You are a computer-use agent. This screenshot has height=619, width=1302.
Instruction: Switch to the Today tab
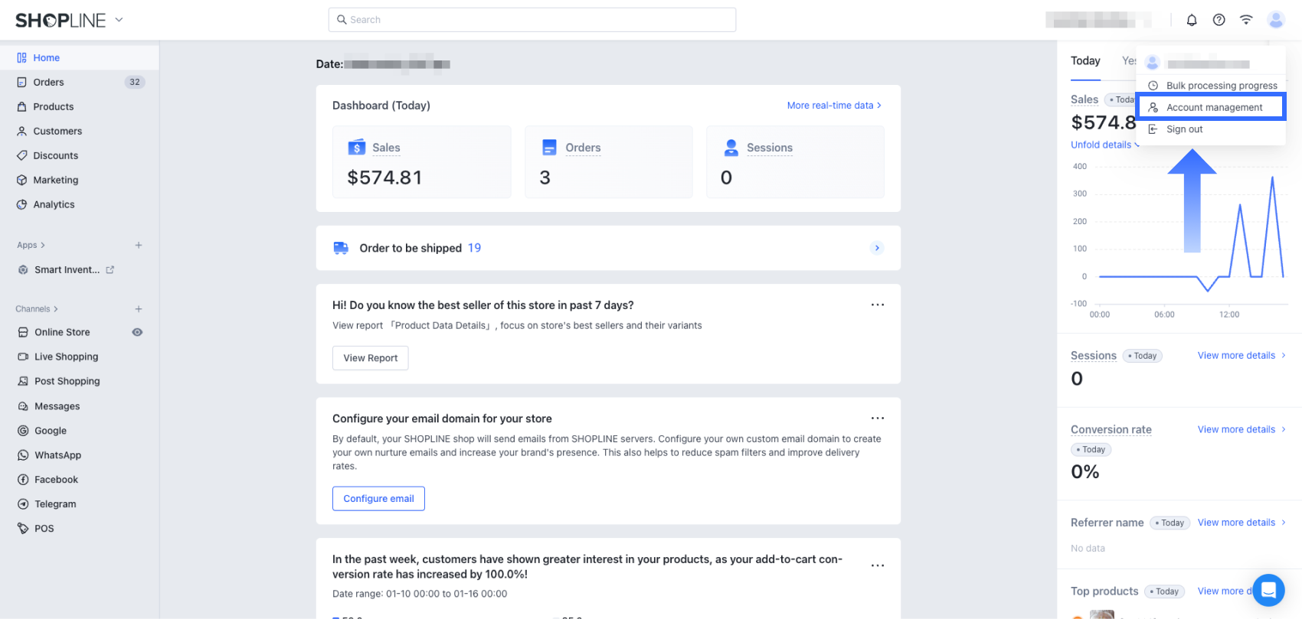click(x=1085, y=61)
